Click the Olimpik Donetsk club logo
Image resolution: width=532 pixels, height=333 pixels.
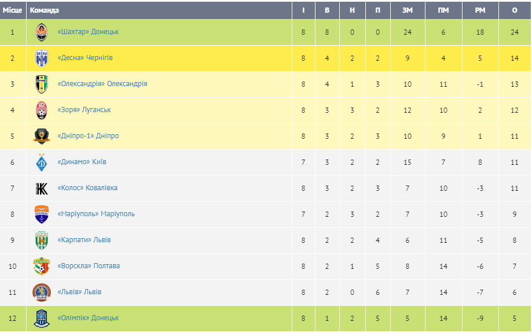pyautogui.click(x=42, y=319)
